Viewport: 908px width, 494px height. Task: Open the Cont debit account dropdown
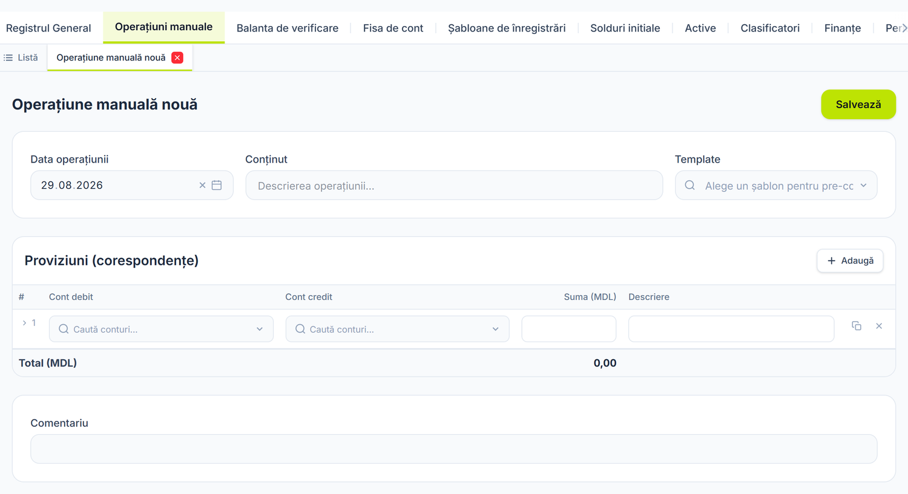(x=161, y=329)
